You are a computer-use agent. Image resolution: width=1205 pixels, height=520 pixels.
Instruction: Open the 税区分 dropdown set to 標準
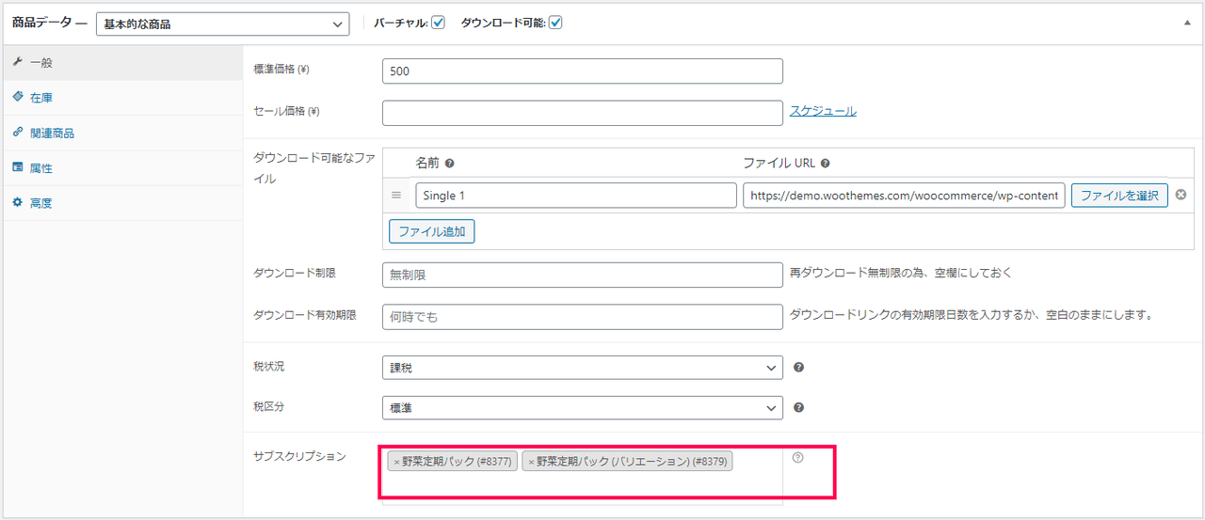(582, 408)
